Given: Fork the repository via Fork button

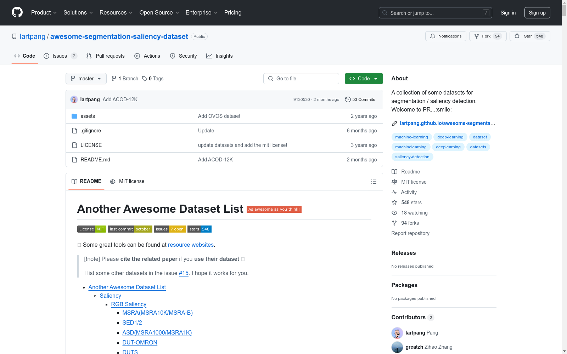Looking at the screenshot, I should [x=488, y=36].
